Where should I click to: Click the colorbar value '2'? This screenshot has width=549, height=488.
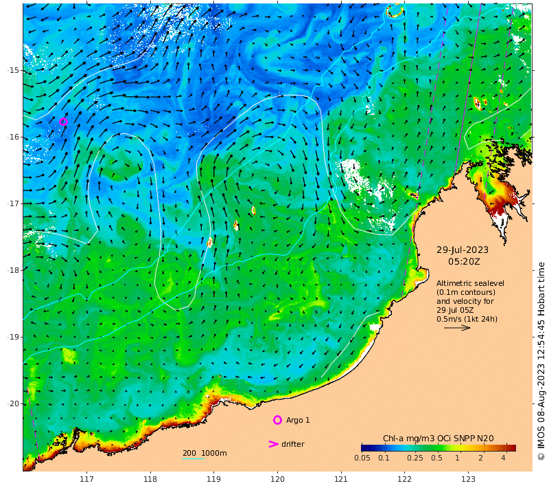tap(481, 458)
